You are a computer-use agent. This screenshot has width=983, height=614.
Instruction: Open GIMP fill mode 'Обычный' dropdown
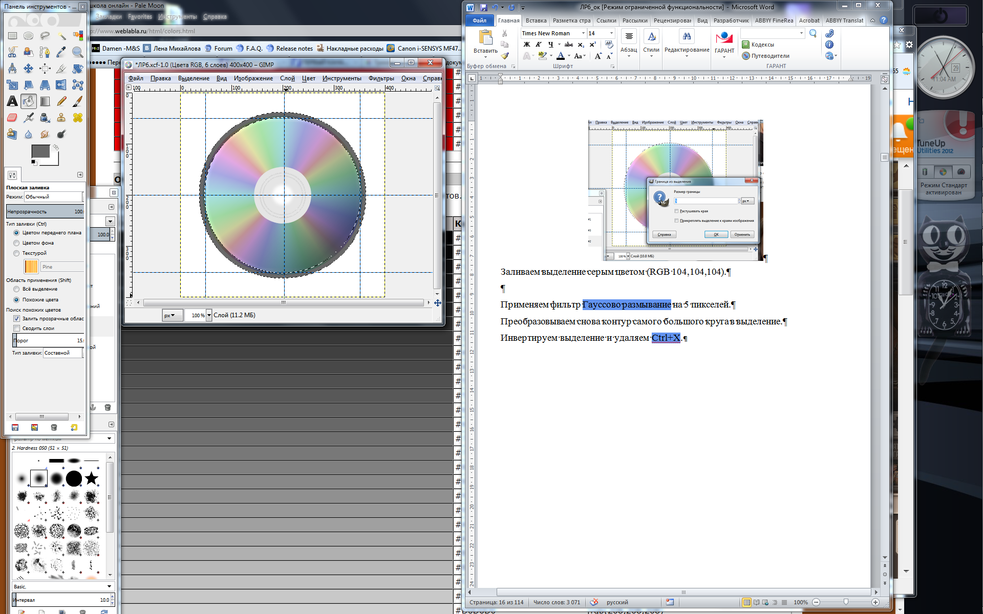pos(54,196)
